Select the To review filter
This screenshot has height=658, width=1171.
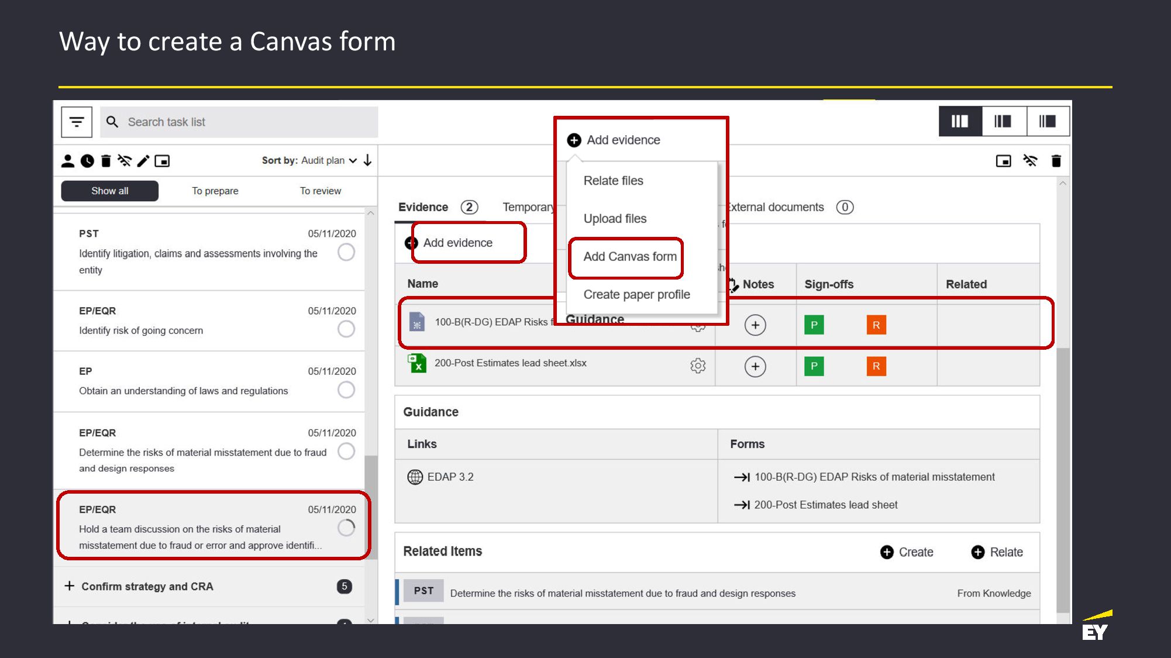[321, 191]
